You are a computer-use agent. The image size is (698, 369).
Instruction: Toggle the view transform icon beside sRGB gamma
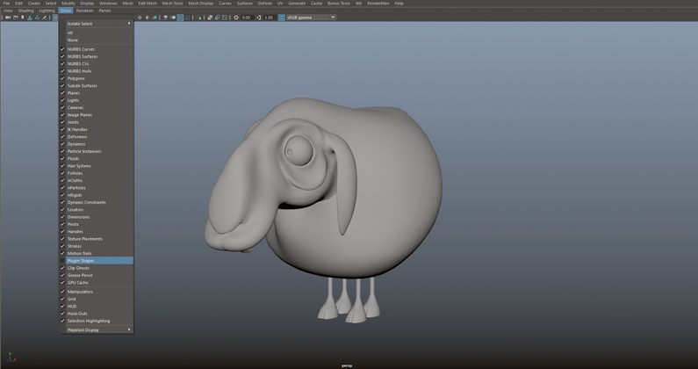pyautogui.click(x=282, y=18)
